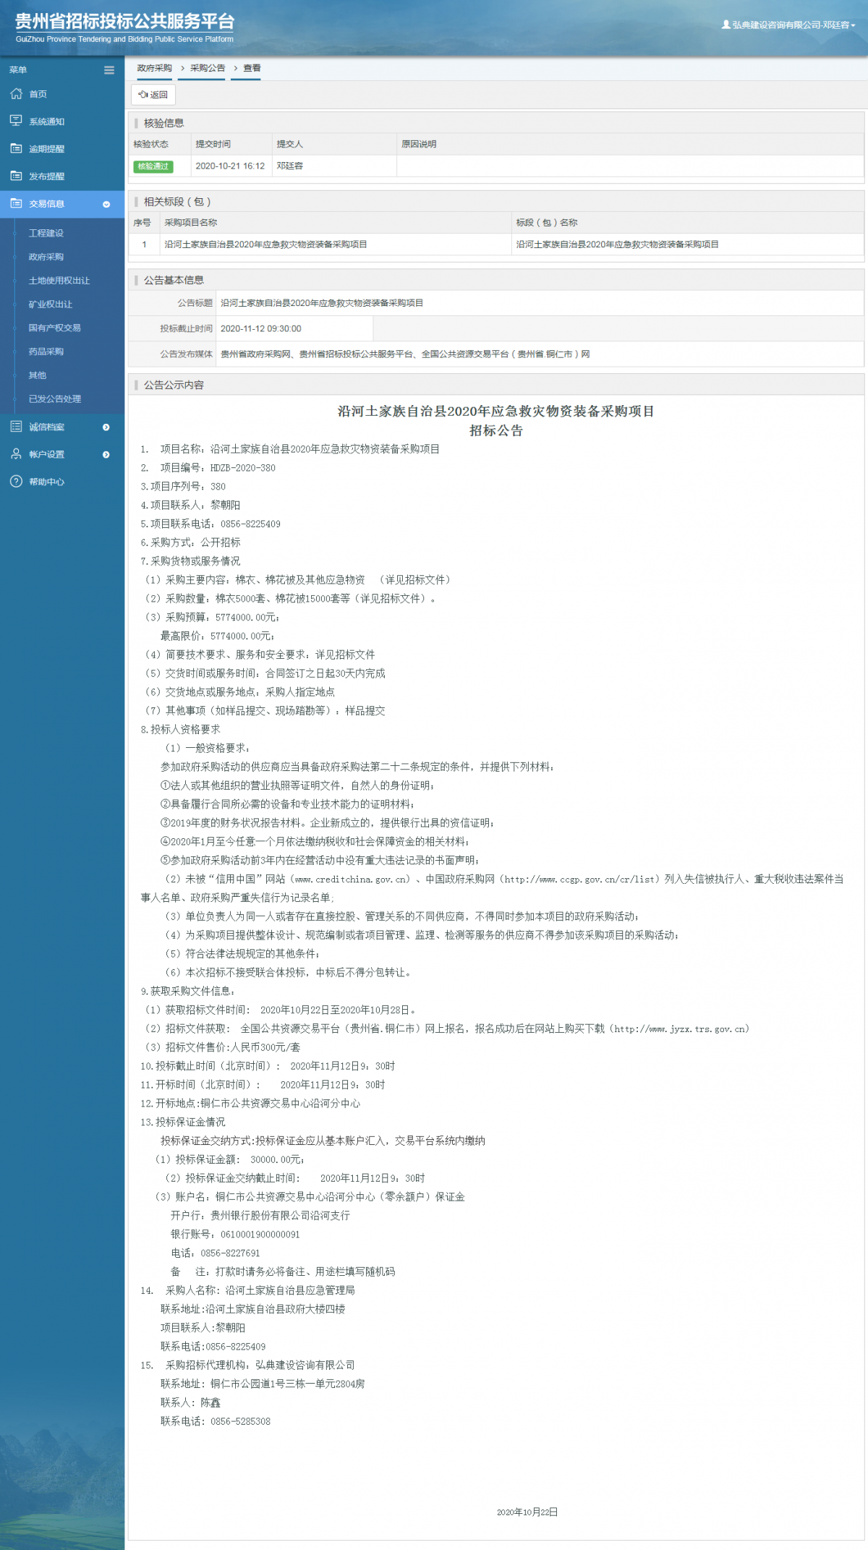
Task: Click the submit time 2020-10-21 16:12
Action: click(x=230, y=166)
